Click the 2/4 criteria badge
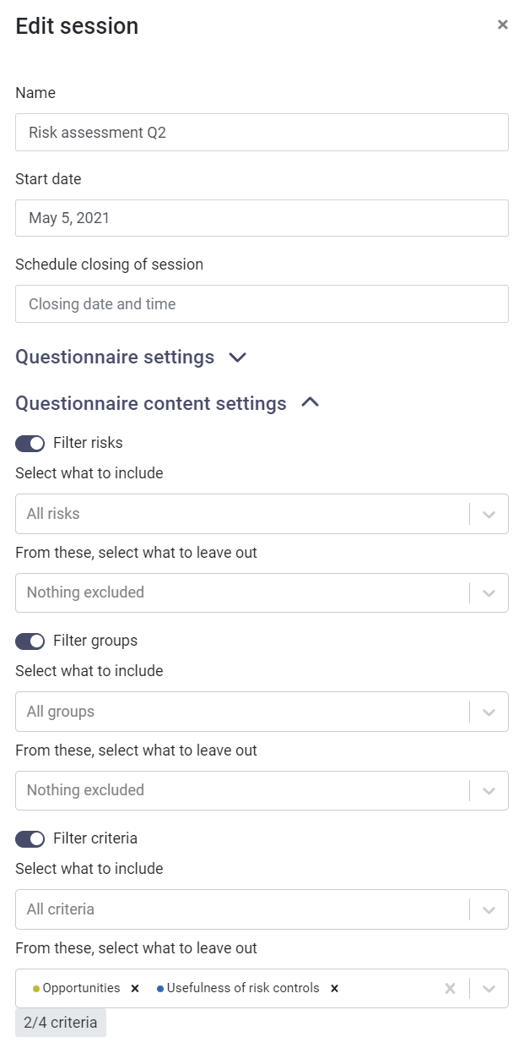 tap(61, 1023)
